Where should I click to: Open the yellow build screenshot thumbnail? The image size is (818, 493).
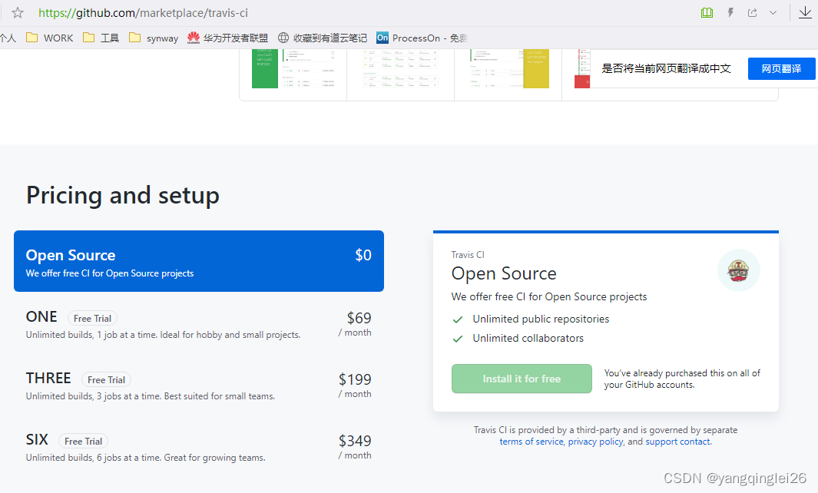coord(508,69)
